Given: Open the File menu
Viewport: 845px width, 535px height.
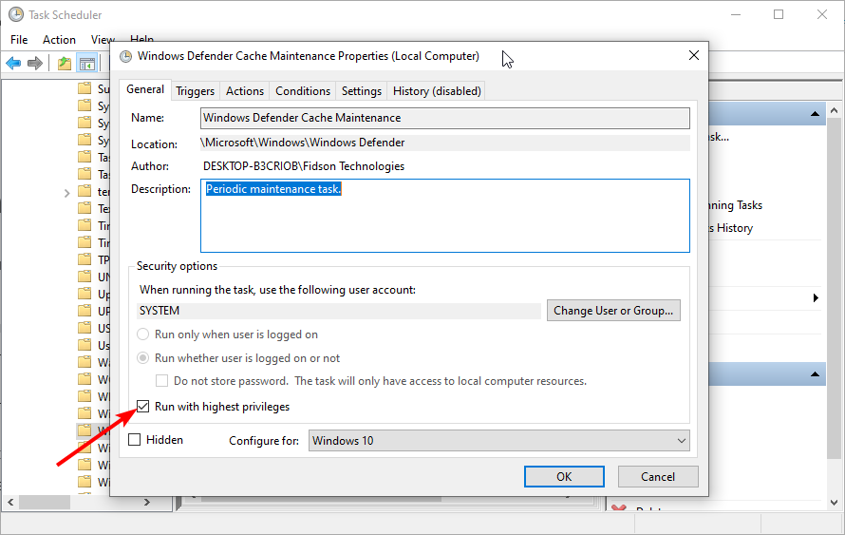Looking at the screenshot, I should point(19,39).
